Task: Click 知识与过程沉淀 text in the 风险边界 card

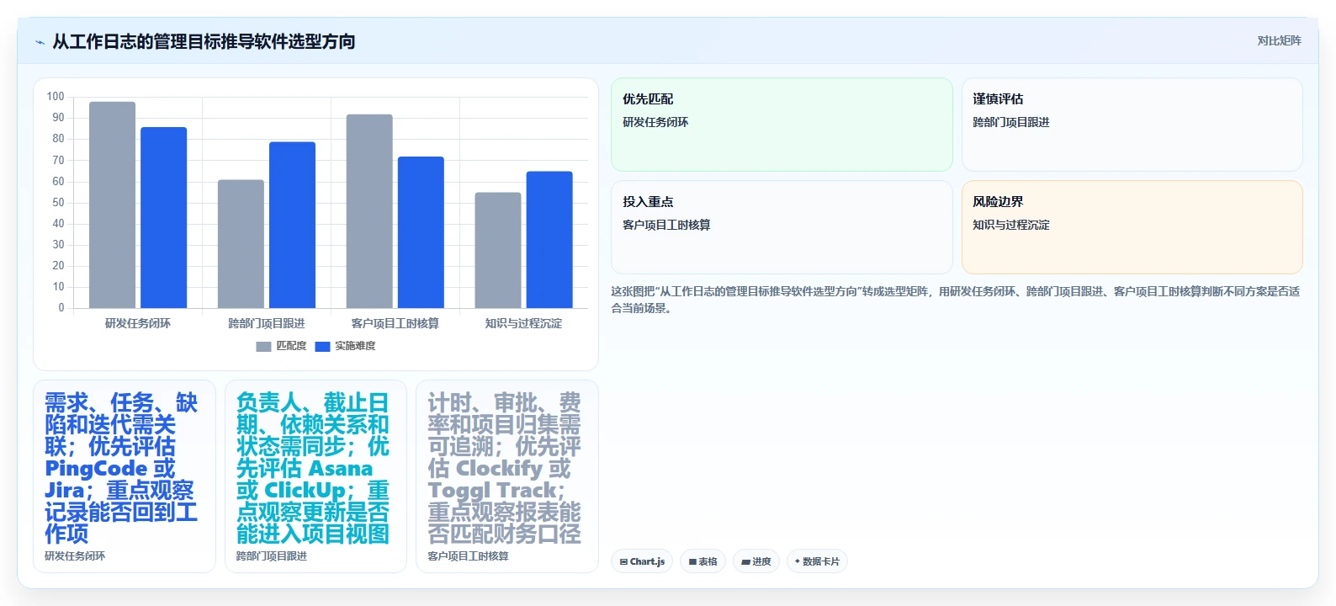Action: [1011, 225]
